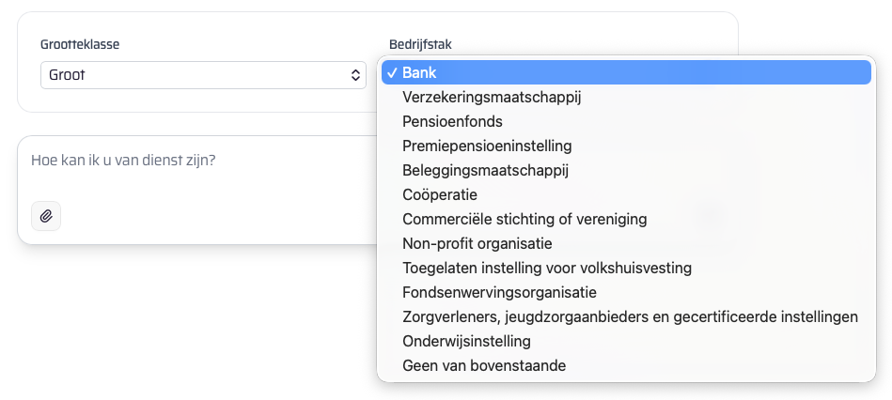The width and height of the screenshot is (892, 400).
Task: Pick Toegelaten instelling voor volkshuisvesting
Action: coord(547,268)
